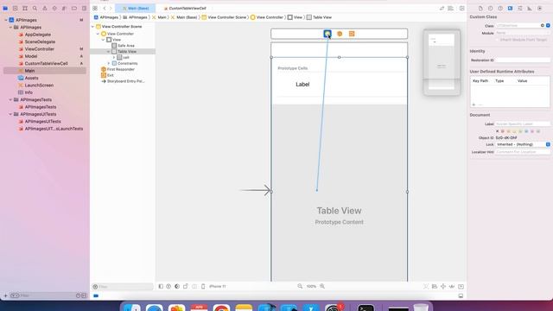Screen dimensions: 553x311
Task: Zoom in the storyboard canvas
Action: (x=322, y=286)
